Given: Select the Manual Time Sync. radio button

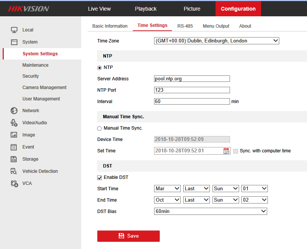Looking at the screenshot, I should coord(100,128).
